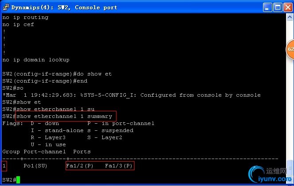Click the iyunv.com watermark logo
The height and width of the screenshot is (186, 294).
(270, 175)
